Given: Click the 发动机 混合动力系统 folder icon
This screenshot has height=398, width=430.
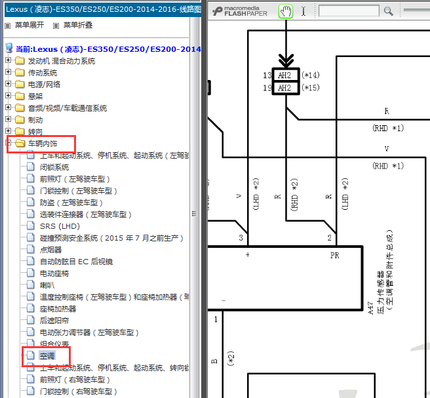Looking at the screenshot, I should click(x=20, y=60).
